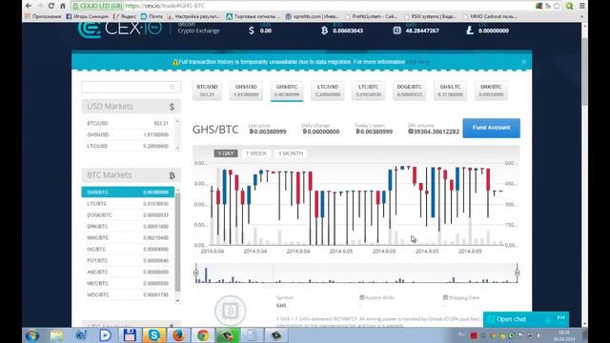The width and height of the screenshot is (610, 343).
Task: Select LTC/BTC in the BTC Markets list
Action: (128, 203)
